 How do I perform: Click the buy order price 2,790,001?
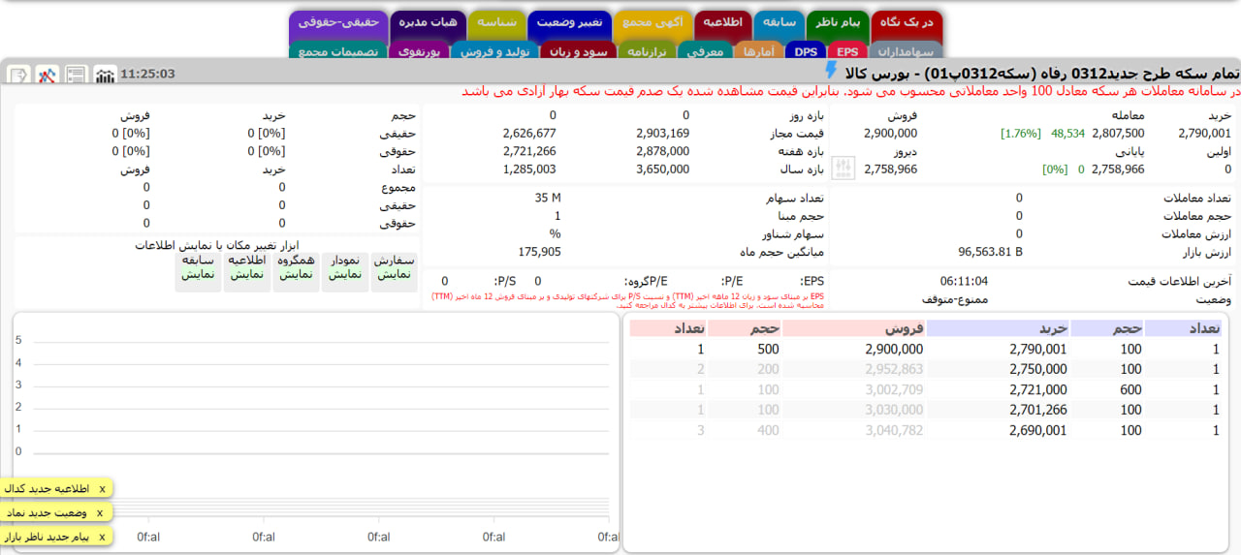1037,349
